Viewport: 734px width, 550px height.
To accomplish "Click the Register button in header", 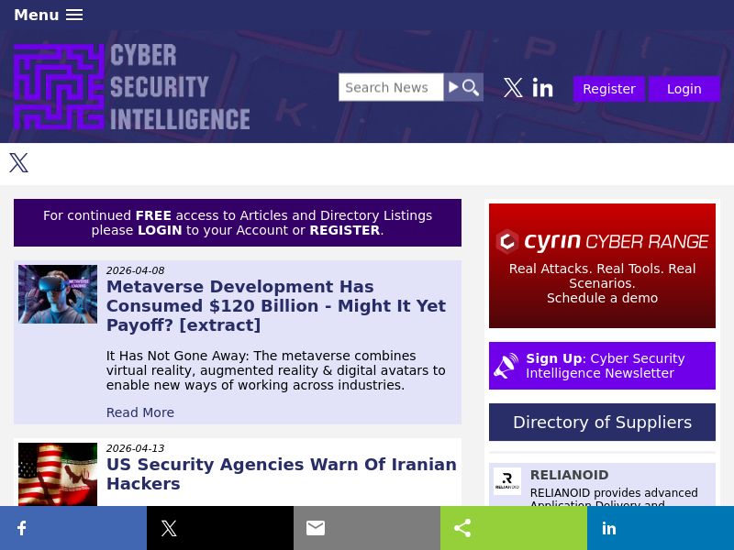I will [609, 89].
